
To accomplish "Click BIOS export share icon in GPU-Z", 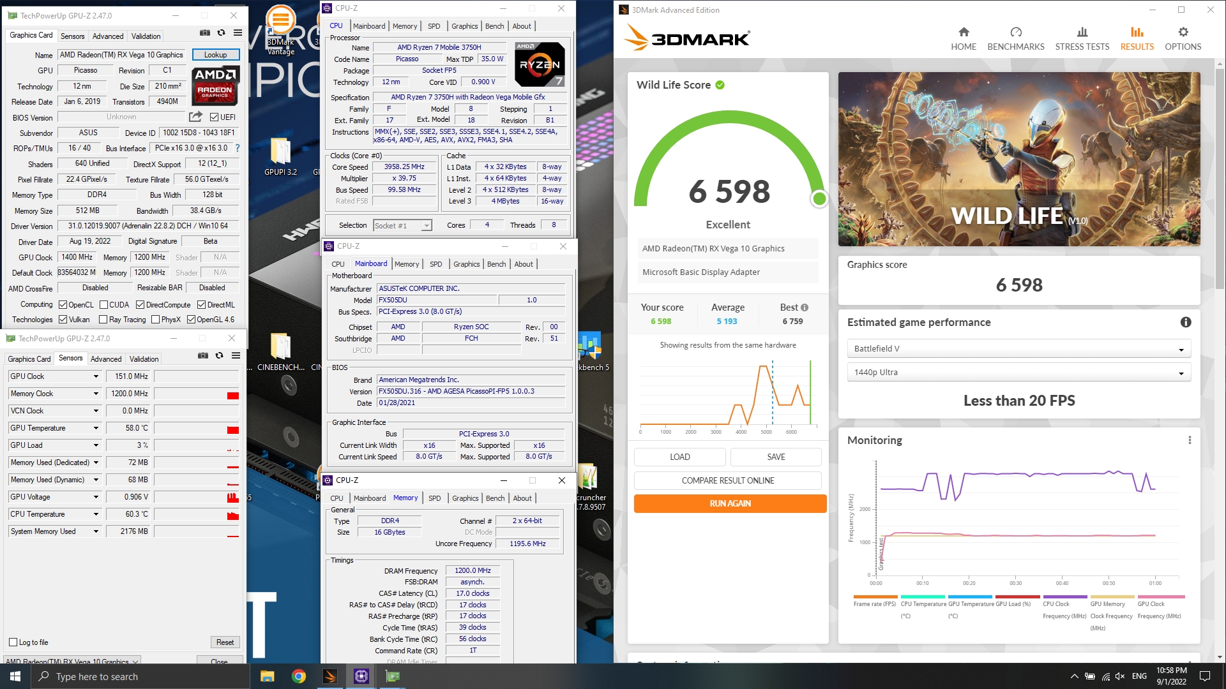I will pos(195,117).
